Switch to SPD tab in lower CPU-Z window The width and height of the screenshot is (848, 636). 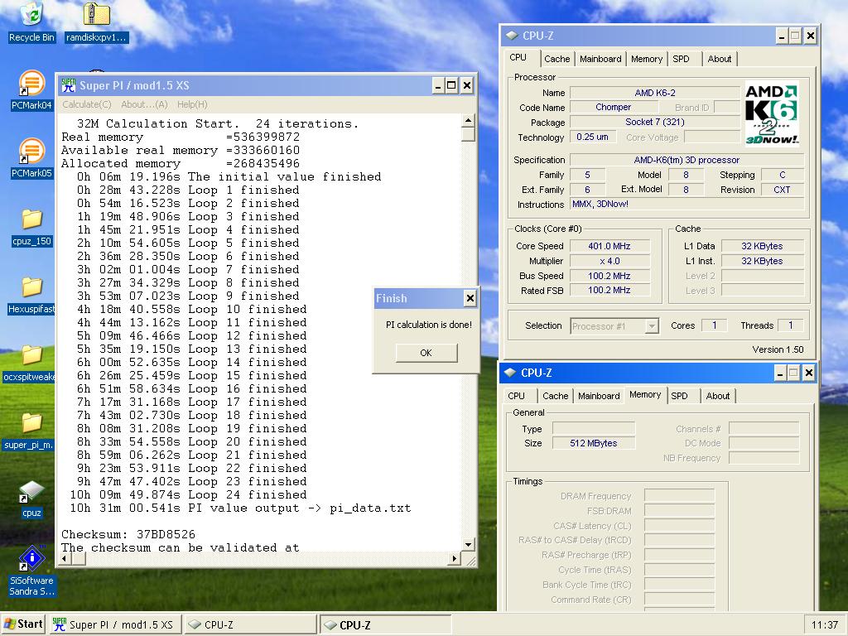(679, 396)
